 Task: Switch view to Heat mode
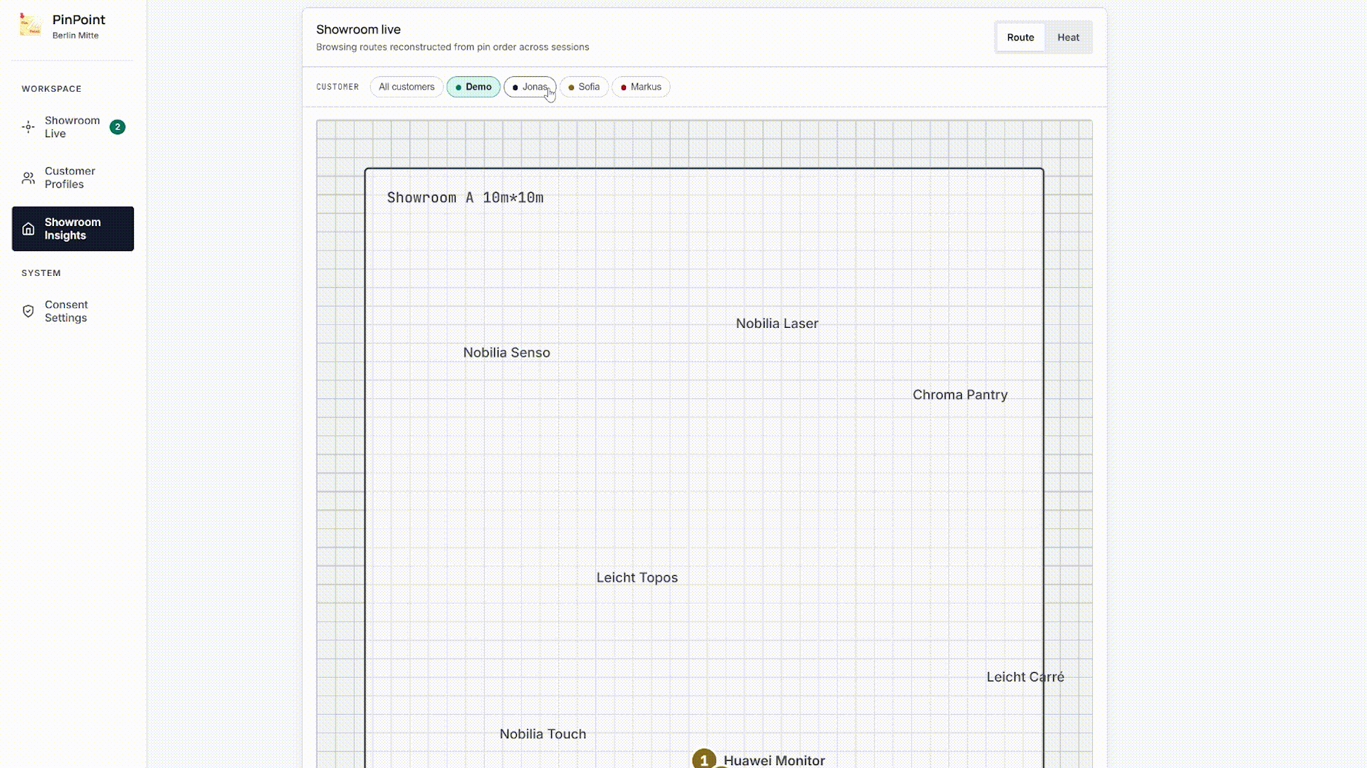click(1068, 38)
